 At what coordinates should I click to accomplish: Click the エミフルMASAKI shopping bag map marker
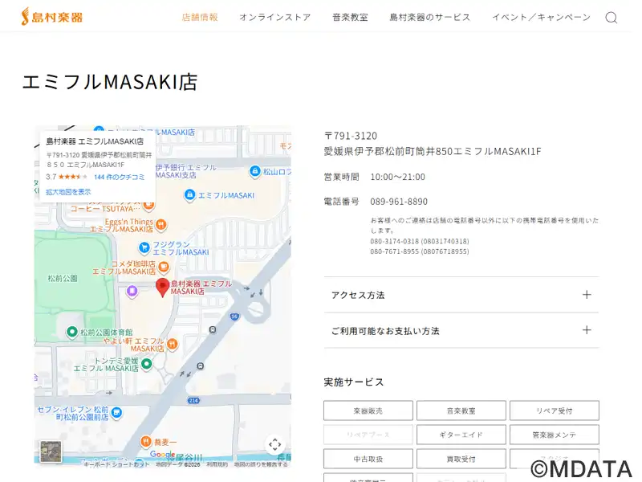coord(189,195)
